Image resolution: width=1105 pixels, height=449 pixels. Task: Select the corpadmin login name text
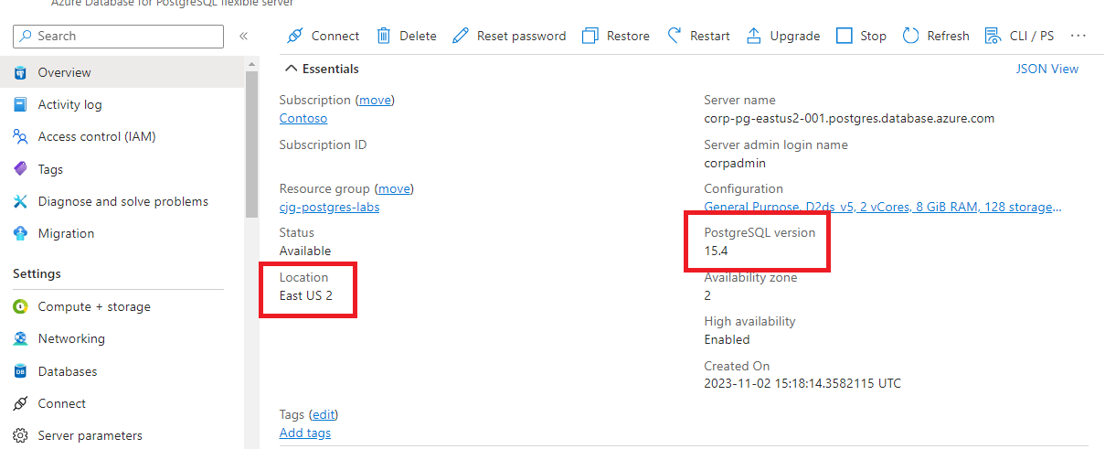click(x=735, y=163)
